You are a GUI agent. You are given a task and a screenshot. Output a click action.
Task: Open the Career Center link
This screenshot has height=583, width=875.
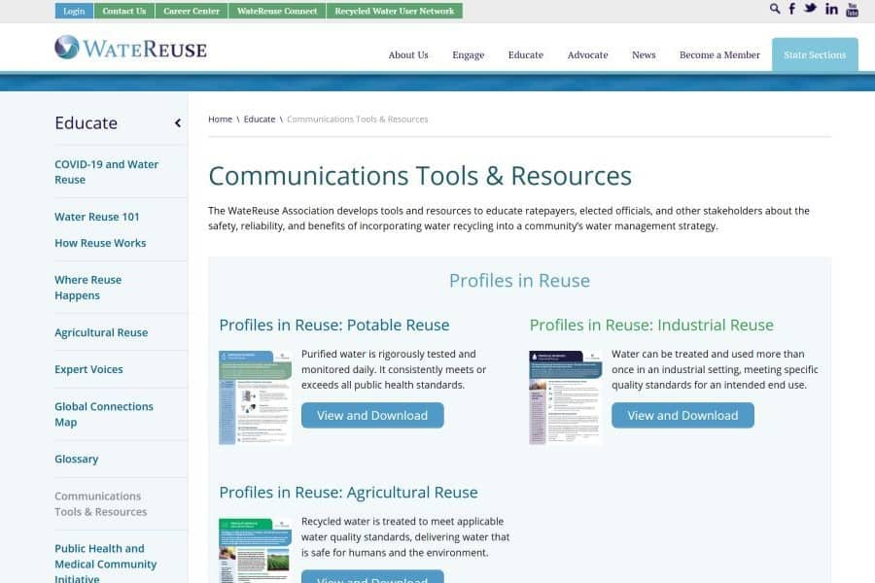point(190,11)
